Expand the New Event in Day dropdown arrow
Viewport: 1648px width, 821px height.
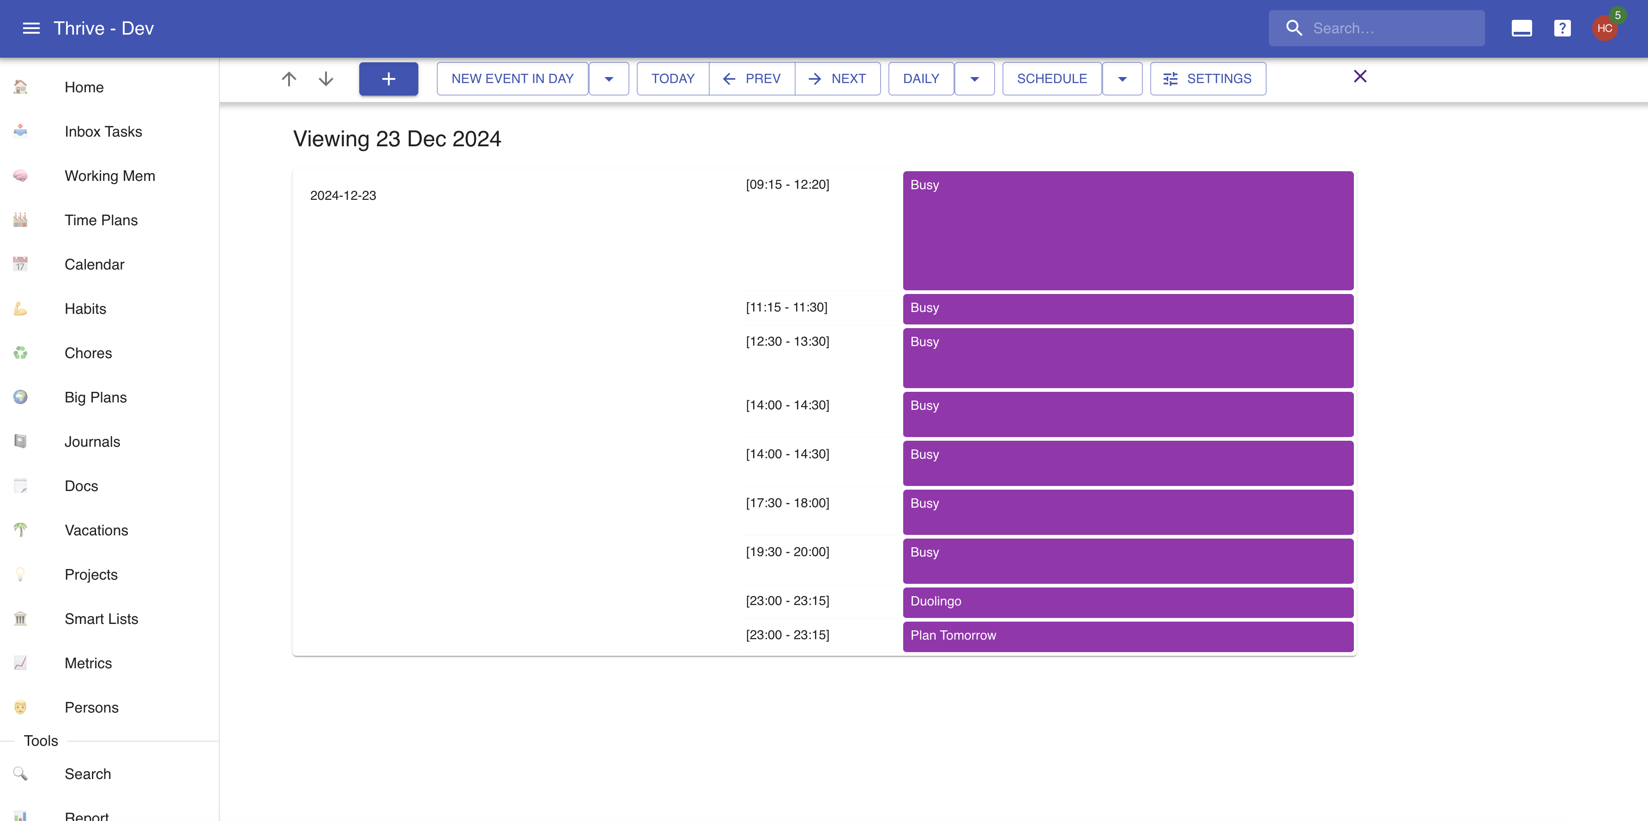pyautogui.click(x=609, y=78)
